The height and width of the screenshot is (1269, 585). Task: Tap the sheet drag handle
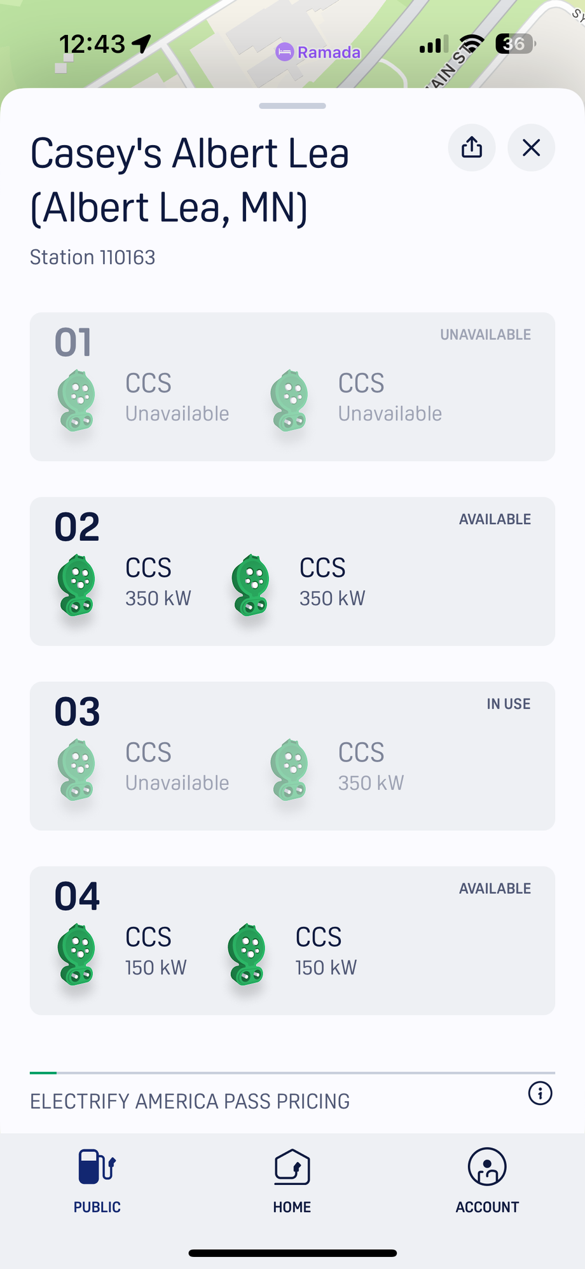coord(292,106)
